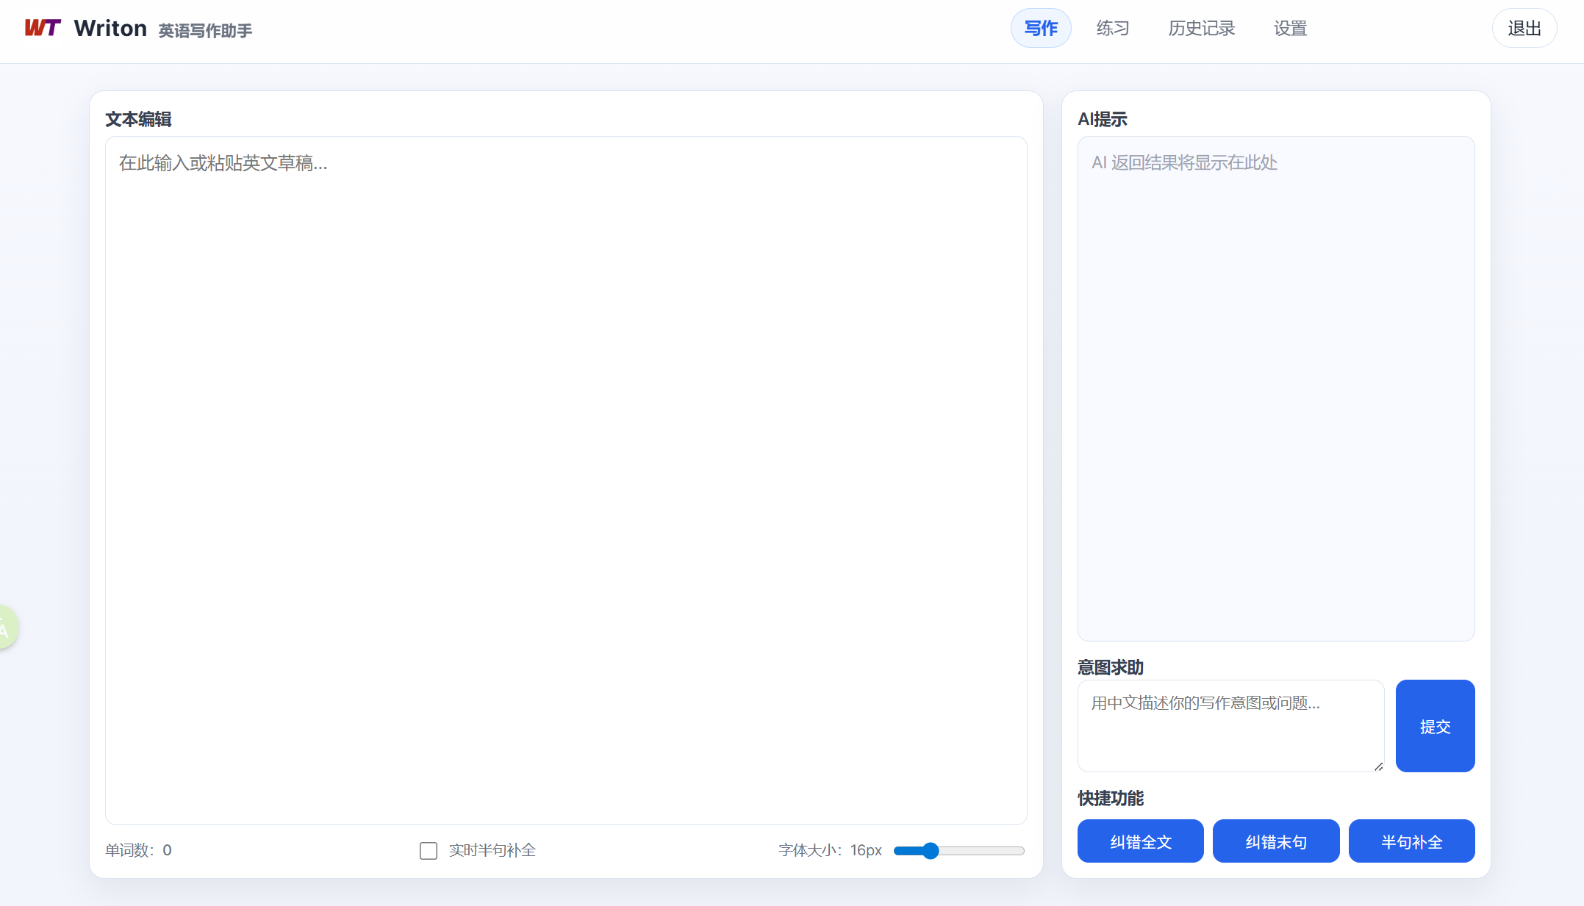Click the 实时半句补全 checkbox label text
This screenshot has height=906, width=1584.
coord(492,850)
